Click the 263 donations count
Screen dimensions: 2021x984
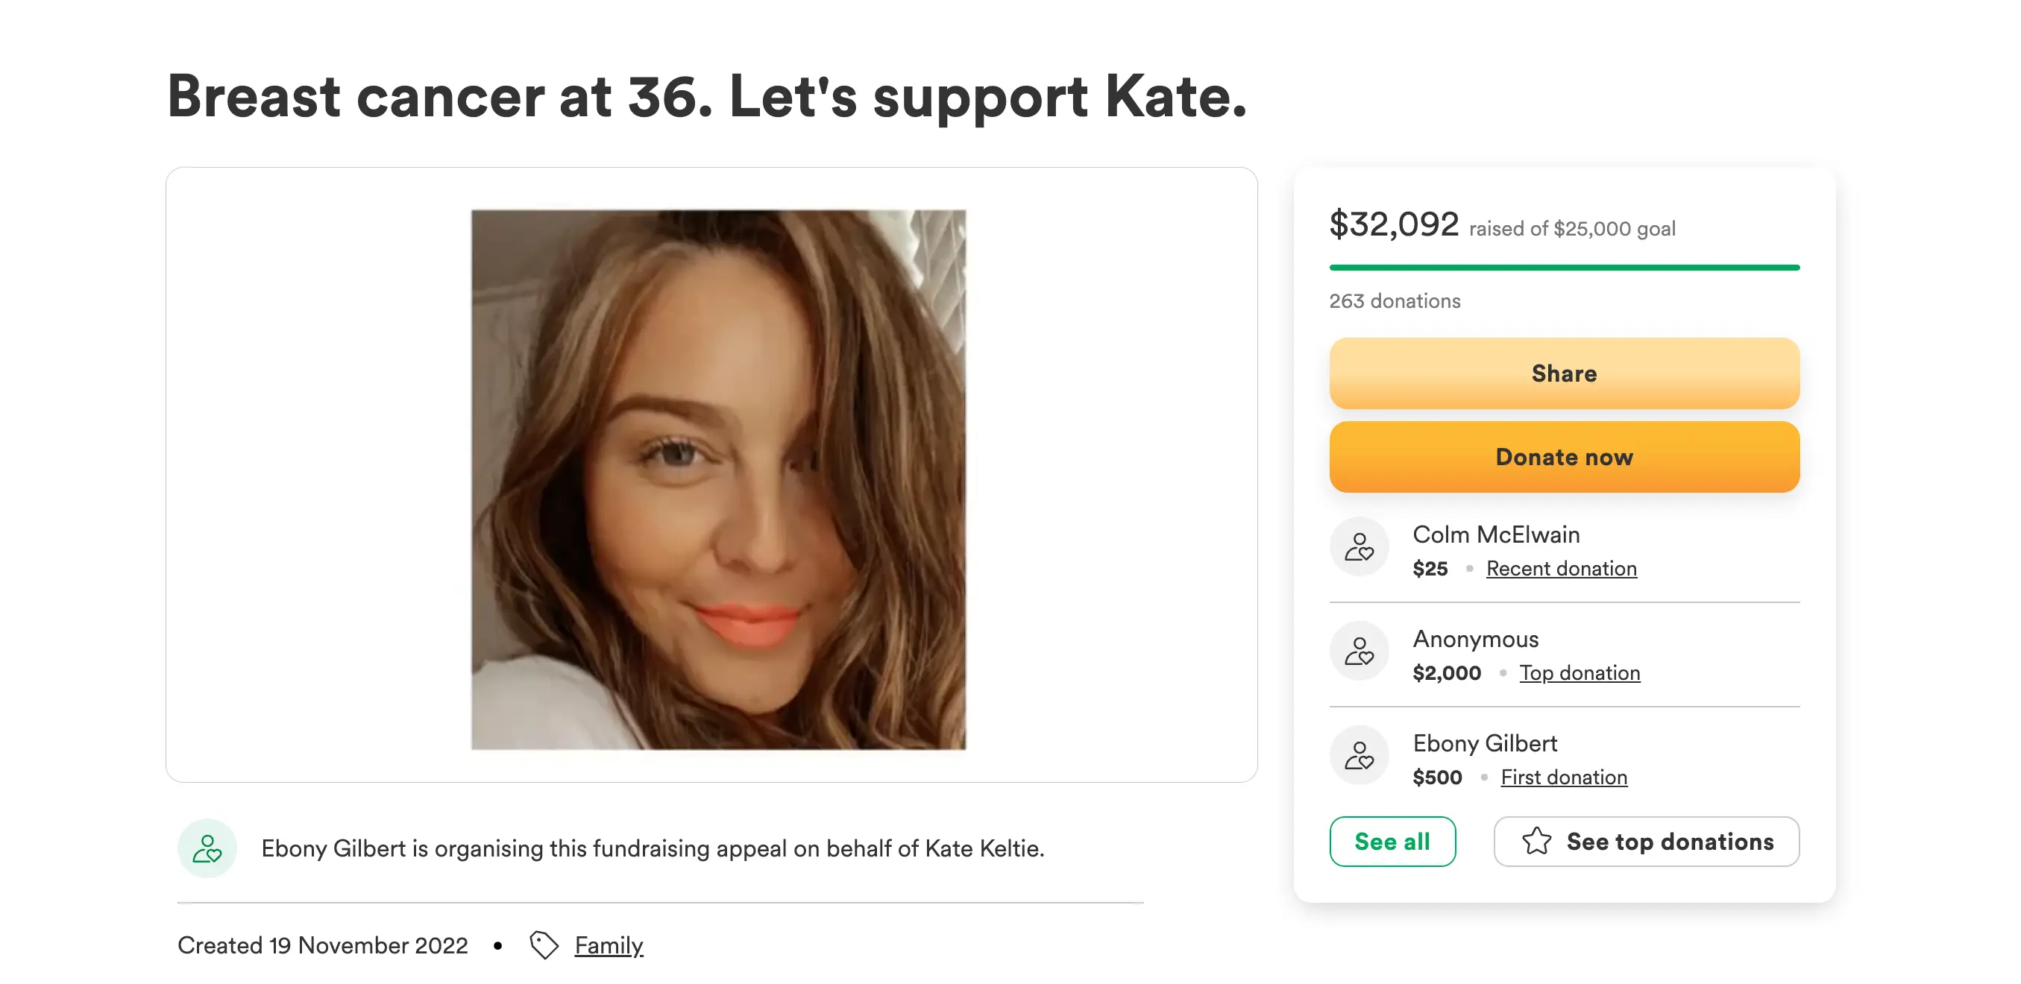(x=1394, y=301)
